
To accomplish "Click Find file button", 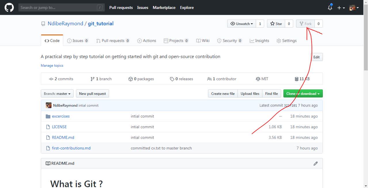I will pyautogui.click(x=271, y=93).
